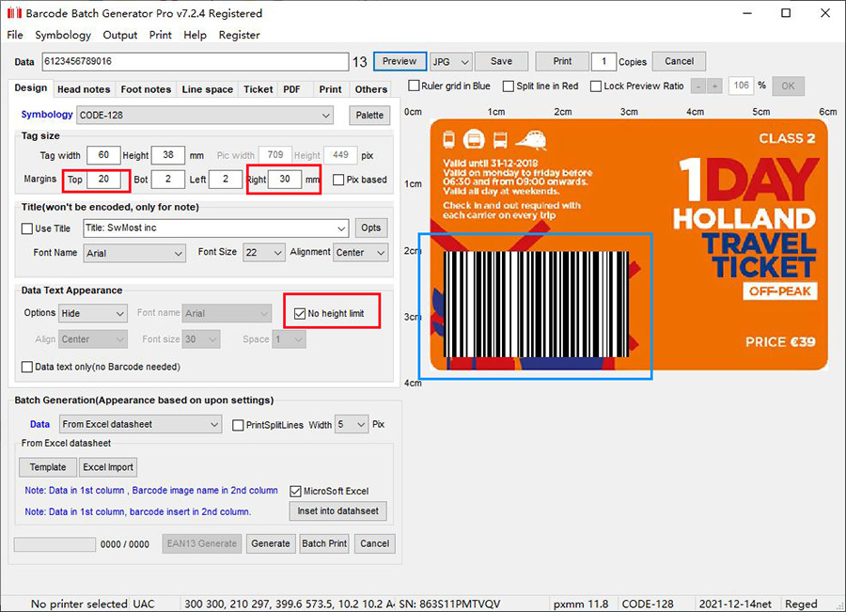Image resolution: width=846 pixels, height=612 pixels.
Task: Click the Tag Height field
Action: pyautogui.click(x=168, y=155)
